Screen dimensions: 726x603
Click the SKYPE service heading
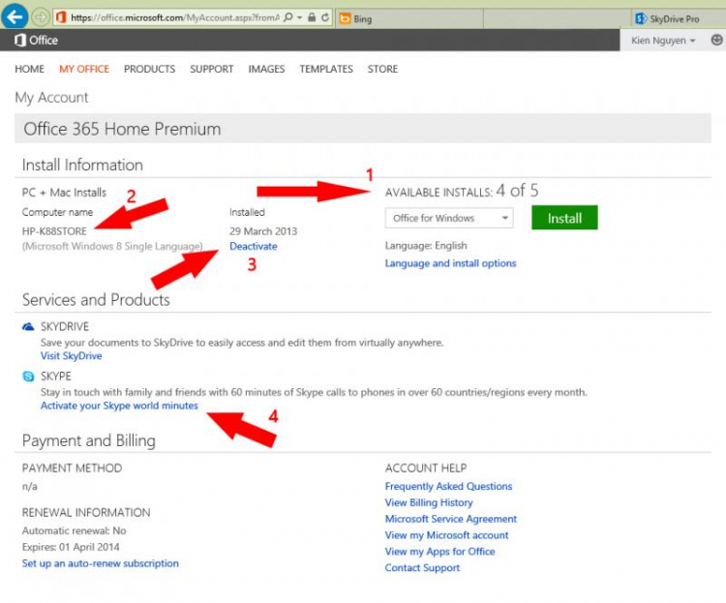click(56, 377)
